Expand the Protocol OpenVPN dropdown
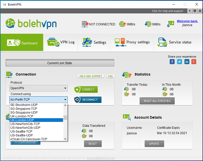Image resolution: width=203 pixels, height=161 pixels. click(x=38, y=88)
